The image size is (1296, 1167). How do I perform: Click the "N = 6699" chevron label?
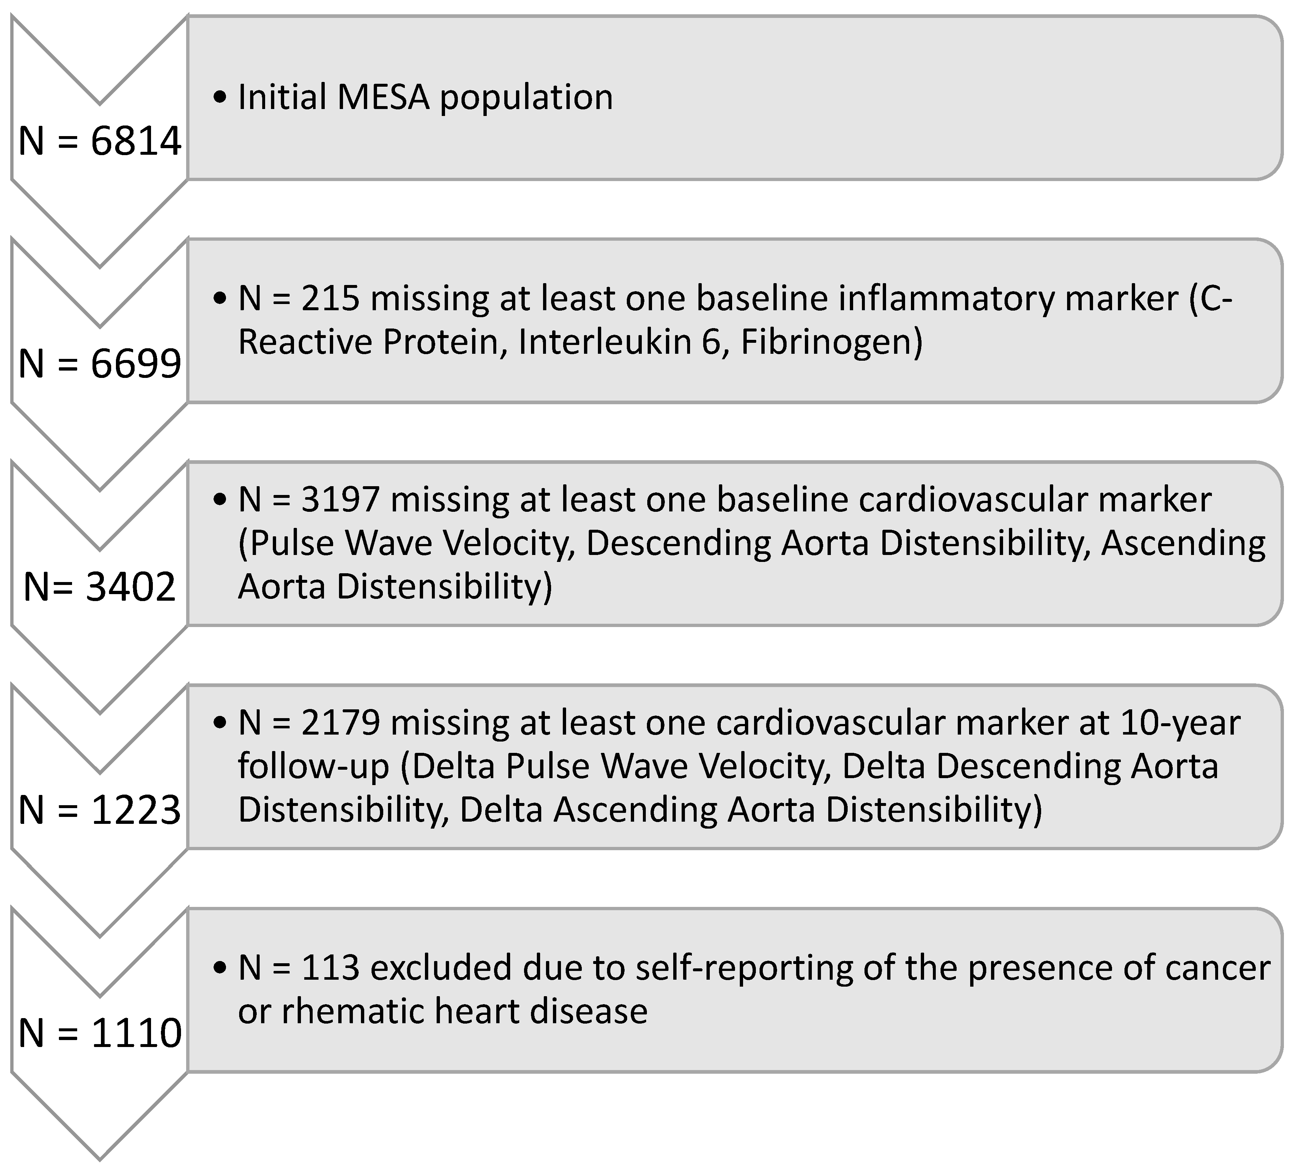(100, 364)
